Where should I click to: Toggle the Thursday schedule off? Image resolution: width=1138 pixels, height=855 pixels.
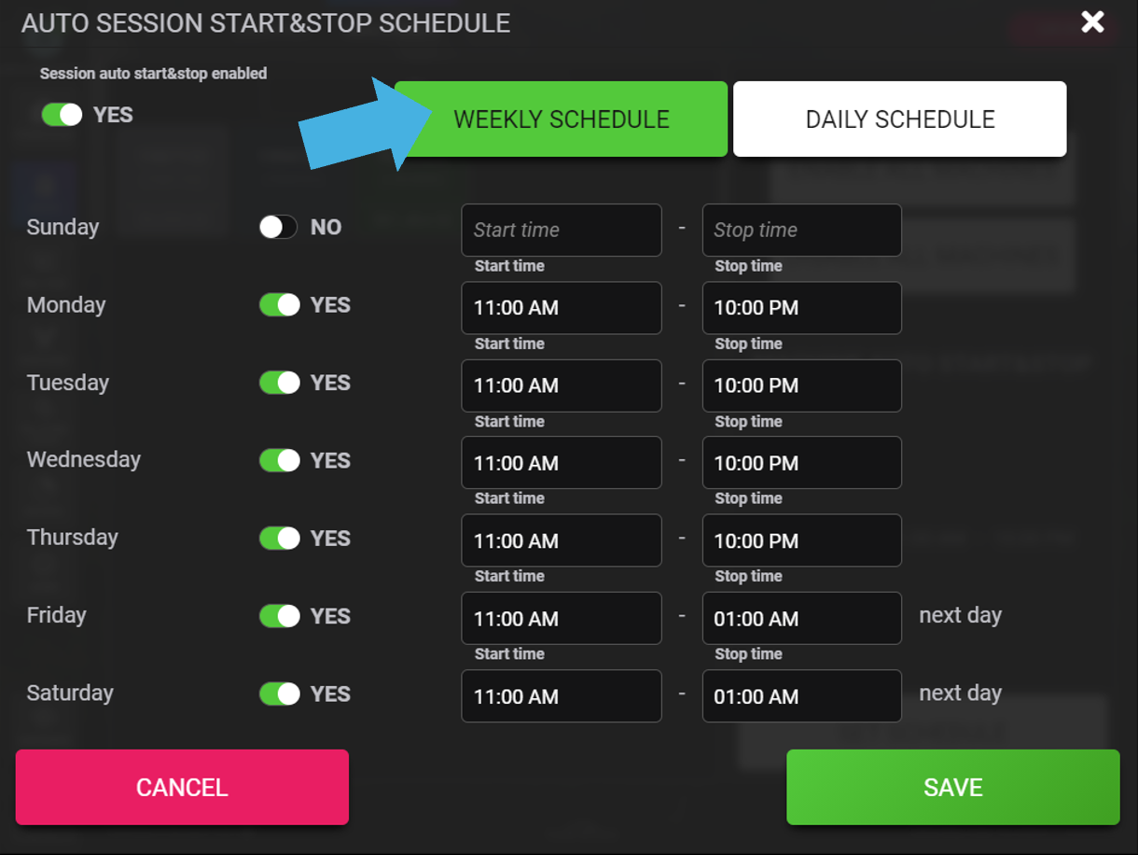279,539
